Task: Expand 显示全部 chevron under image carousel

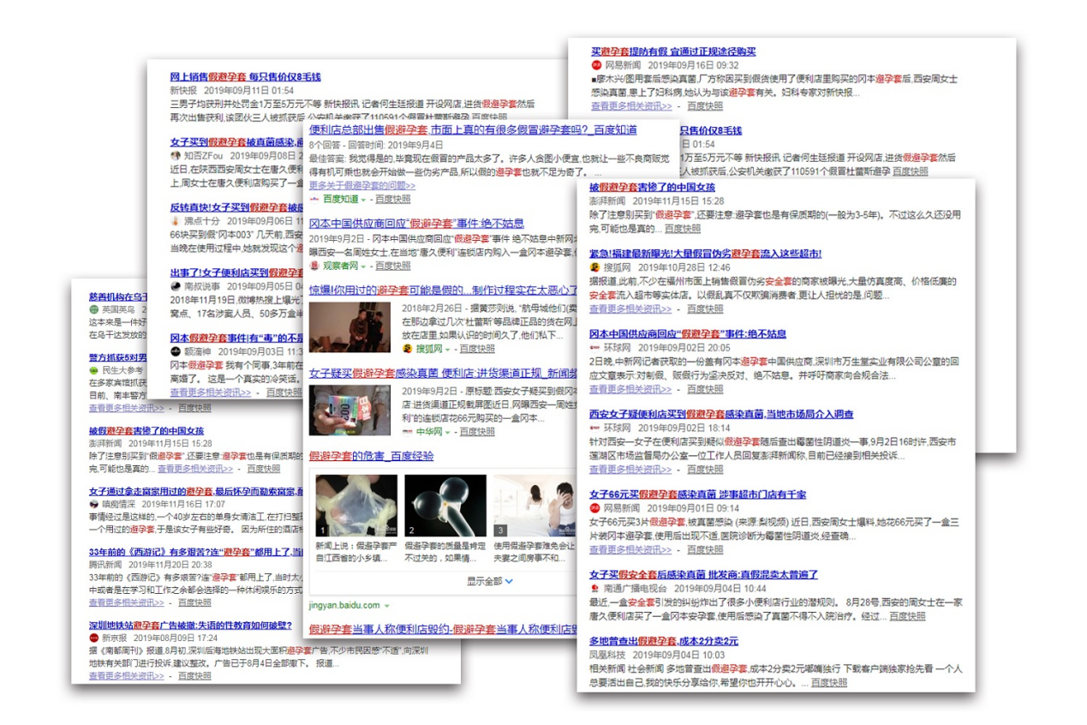Action: click(509, 581)
